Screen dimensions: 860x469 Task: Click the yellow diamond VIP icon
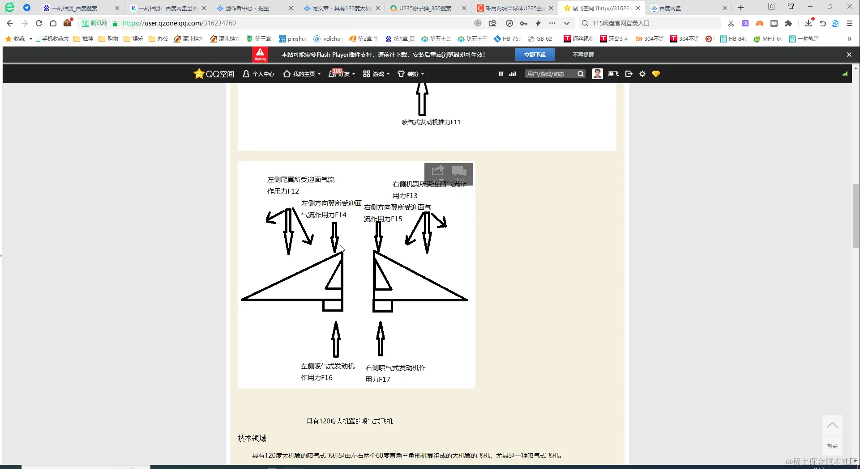(x=655, y=73)
